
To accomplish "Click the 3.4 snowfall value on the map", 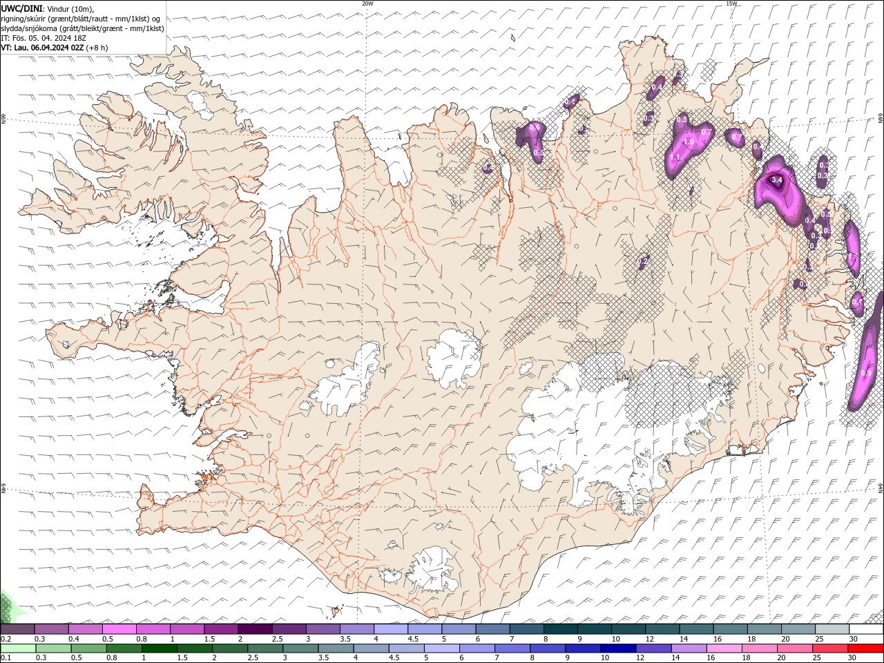I will coord(776,180).
